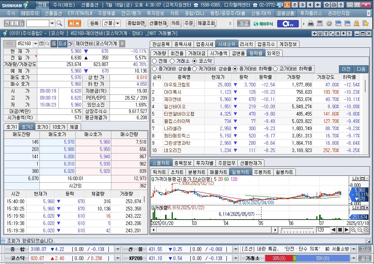Click the 종합화면 toolbar button
Screen dimensions: 374x264
pos(136,23)
